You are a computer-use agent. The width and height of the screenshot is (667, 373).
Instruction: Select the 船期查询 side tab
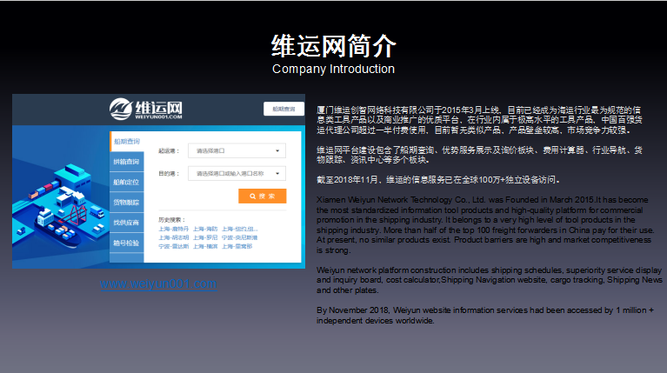click(x=126, y=142)
